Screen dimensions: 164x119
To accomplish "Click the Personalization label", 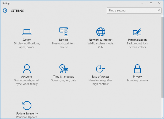I will tap(137, 40).
